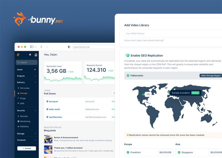The height and width of the screenshot is (158, 222).
Task: Click the warning icon in replication notice
Action: click(x=127, y=135)
